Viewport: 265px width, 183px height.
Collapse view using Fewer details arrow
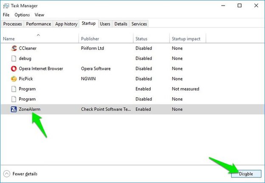(x=7, y=174)
